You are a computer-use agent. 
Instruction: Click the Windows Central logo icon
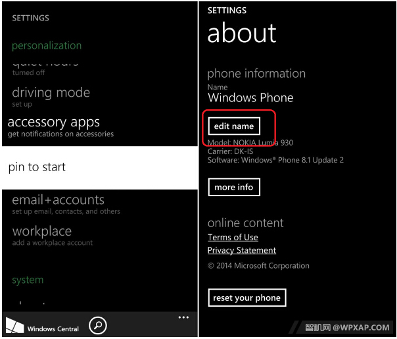tap(14, 325)
